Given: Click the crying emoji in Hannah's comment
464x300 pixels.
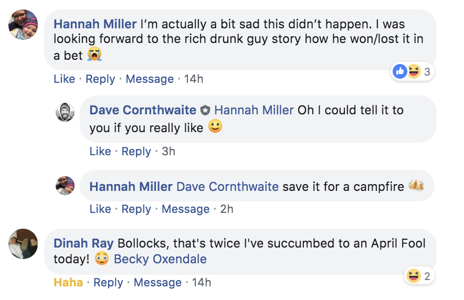Looking at the screenshot, I should pos(94,54).
